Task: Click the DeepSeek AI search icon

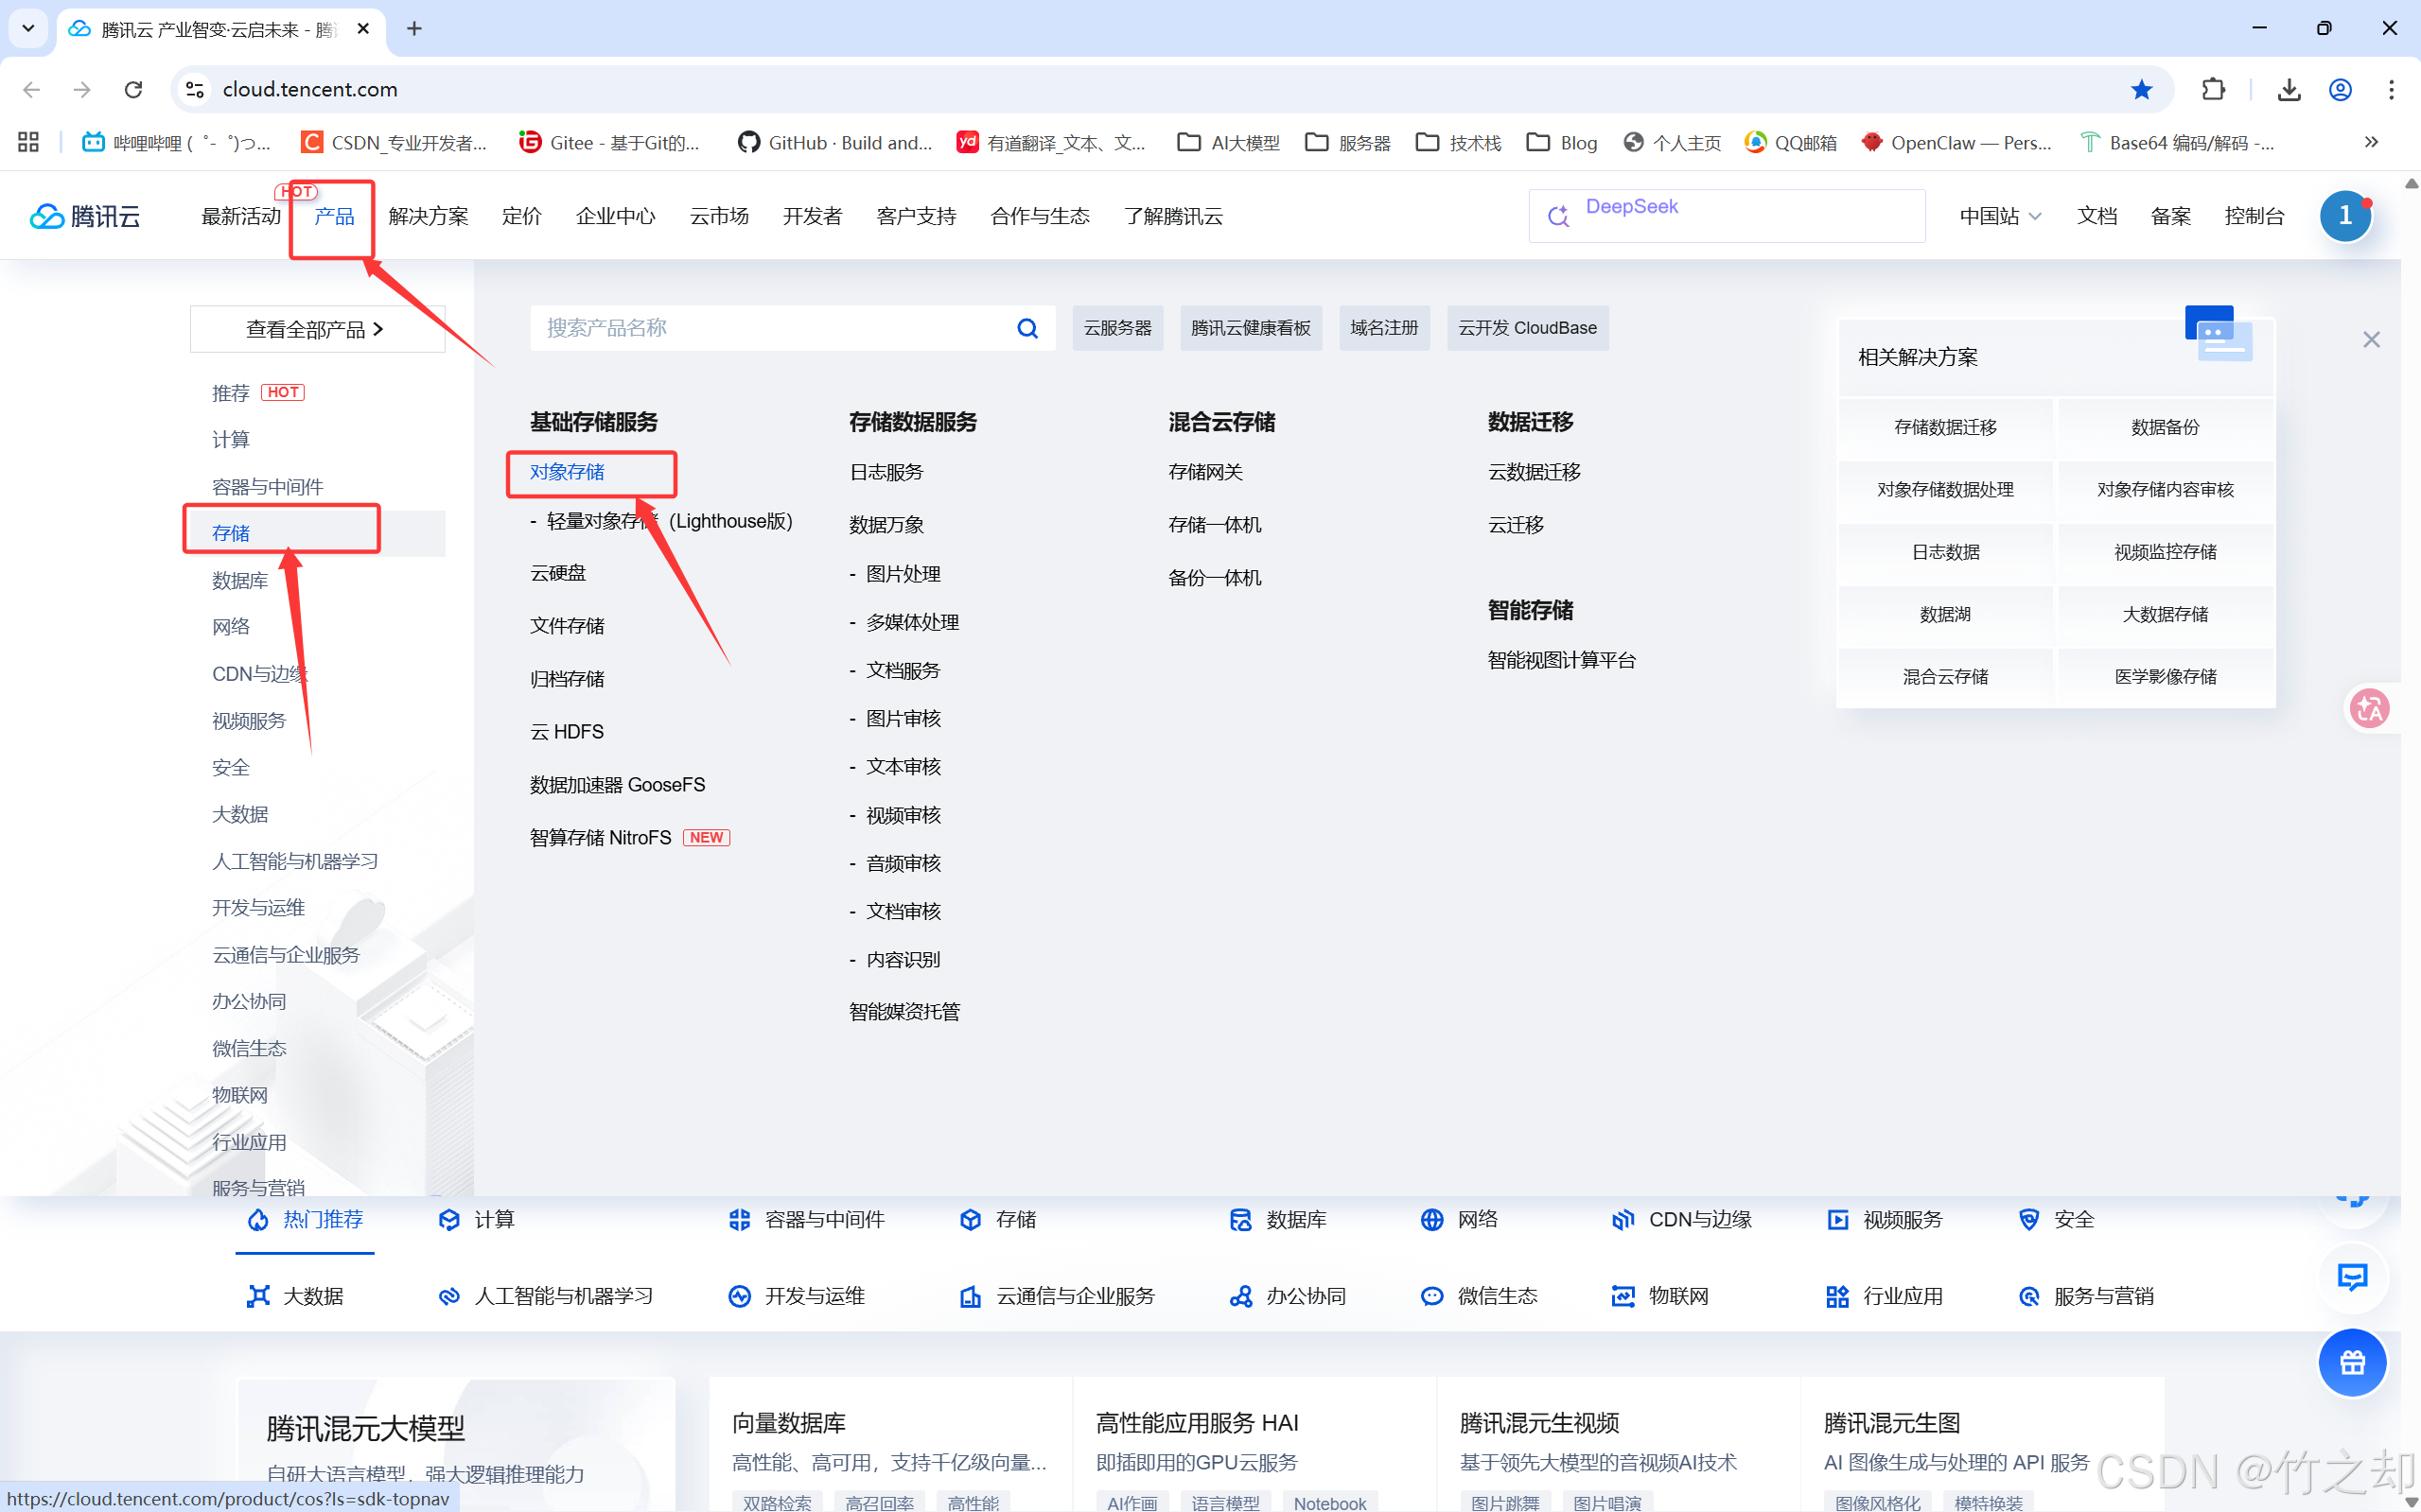Action: (x=1557, y=216)
